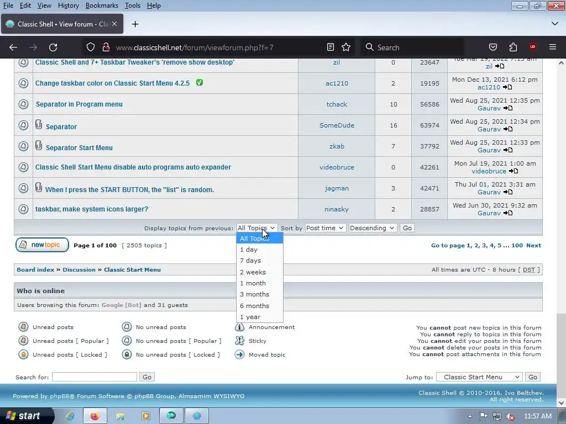The width and height of the screenshot is (566, 424).
Task: Show hidden tray icons arrow
Action: tap(470, 416)
